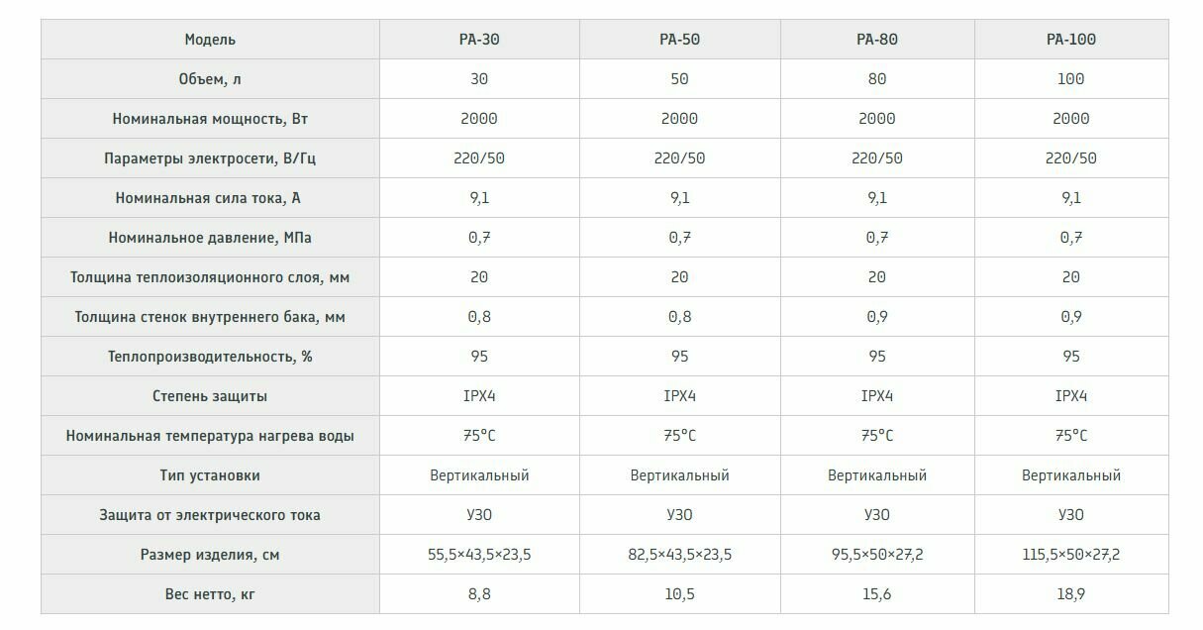
Task: Click the "Толщина теплоизоляционного слоя, мм" label
Action: [x=210, y=277]
